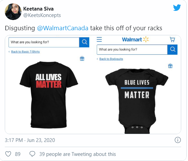Open replies via speech bubble icon
Viewport: 188px width, 161px height.
tap(32, 154)
